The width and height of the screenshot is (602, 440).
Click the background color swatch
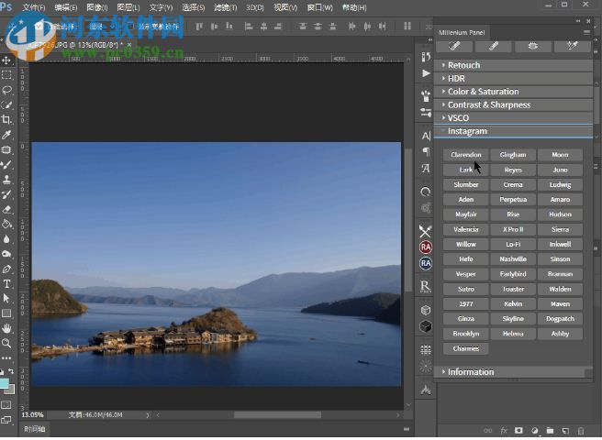[x=11, y=390]
